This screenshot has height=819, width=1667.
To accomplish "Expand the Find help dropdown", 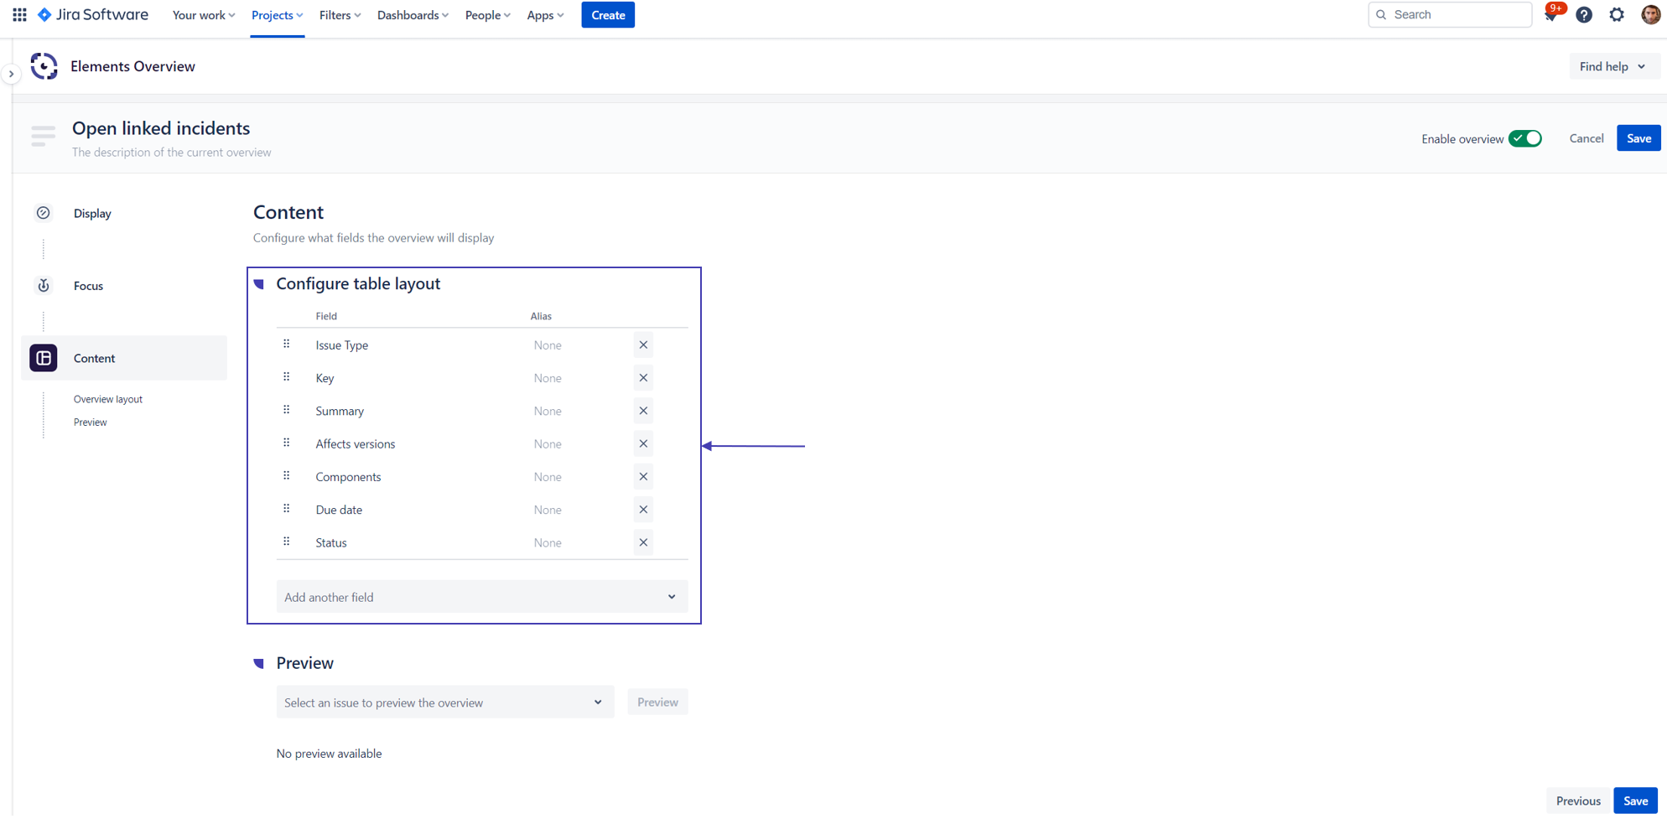I will coord(1612,67).
